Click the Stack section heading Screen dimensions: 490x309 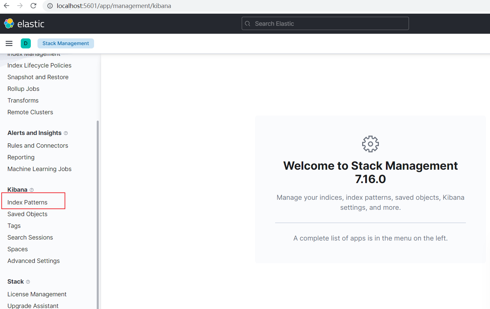coord(16,282)
